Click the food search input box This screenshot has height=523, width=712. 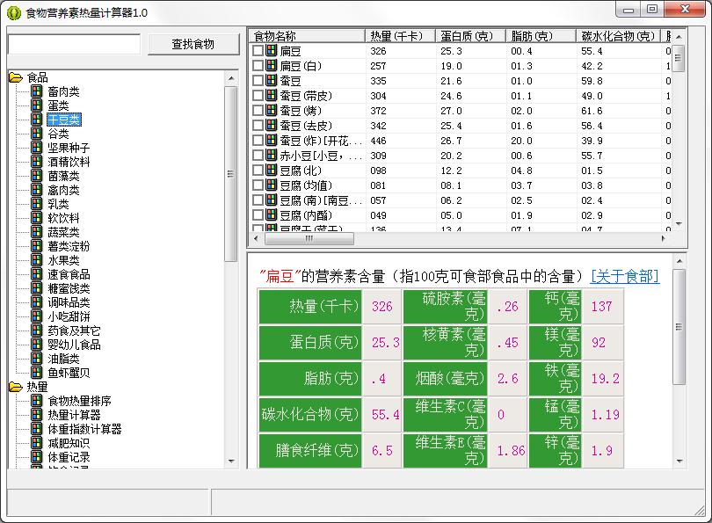[x=75, y=44]
